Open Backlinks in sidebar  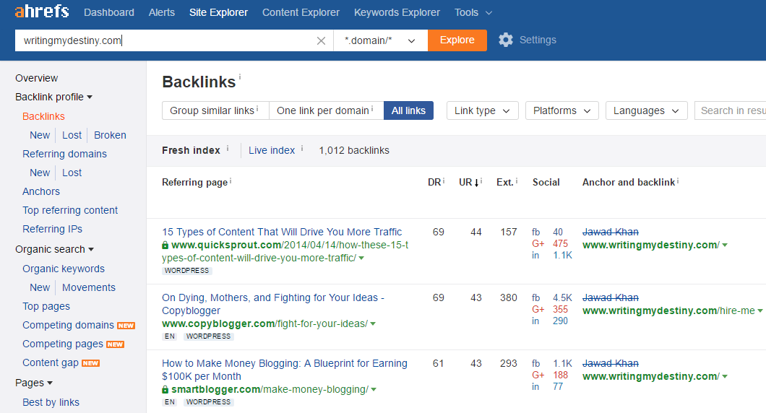(x=43, y=116)
